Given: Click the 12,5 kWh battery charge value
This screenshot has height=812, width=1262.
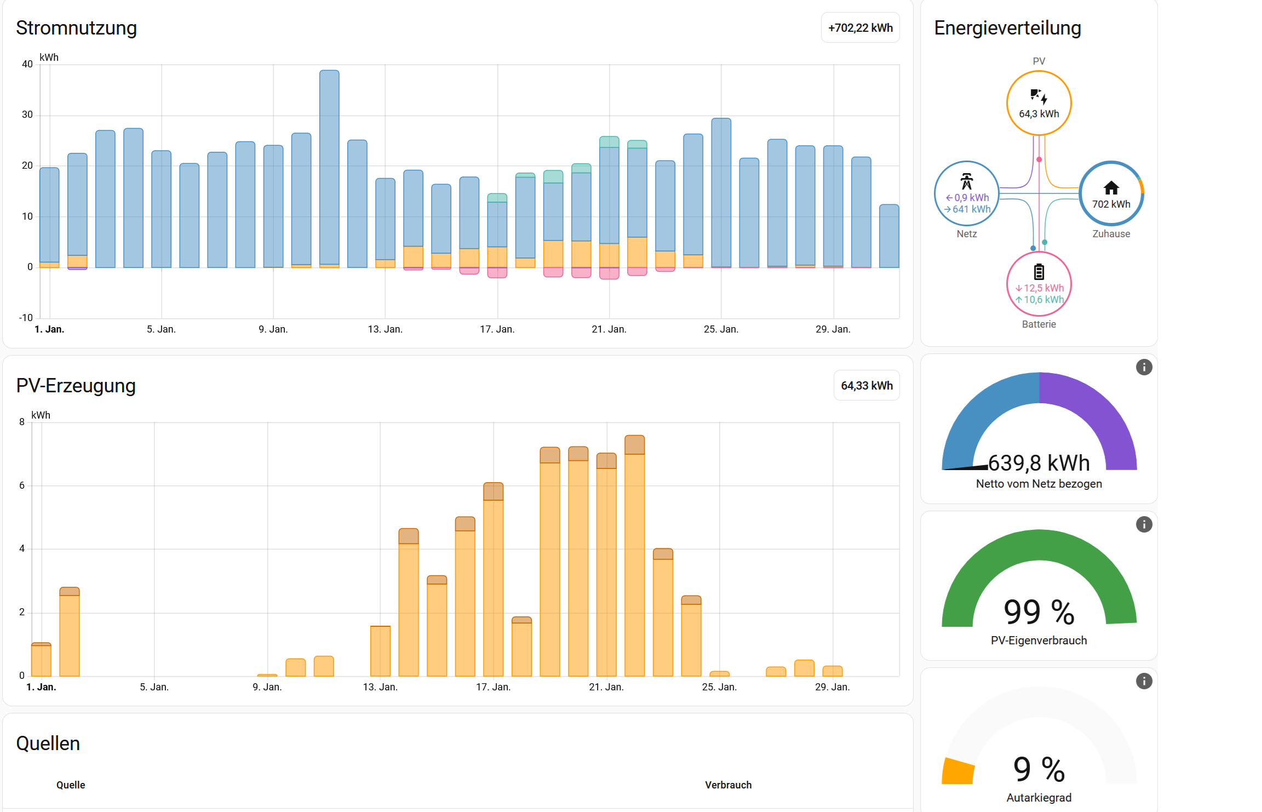Looking at the screenshot, I should tap(1043, 288).
